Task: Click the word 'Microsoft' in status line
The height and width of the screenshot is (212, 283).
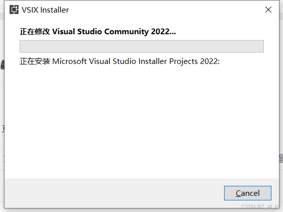Action: pos(69,61)
